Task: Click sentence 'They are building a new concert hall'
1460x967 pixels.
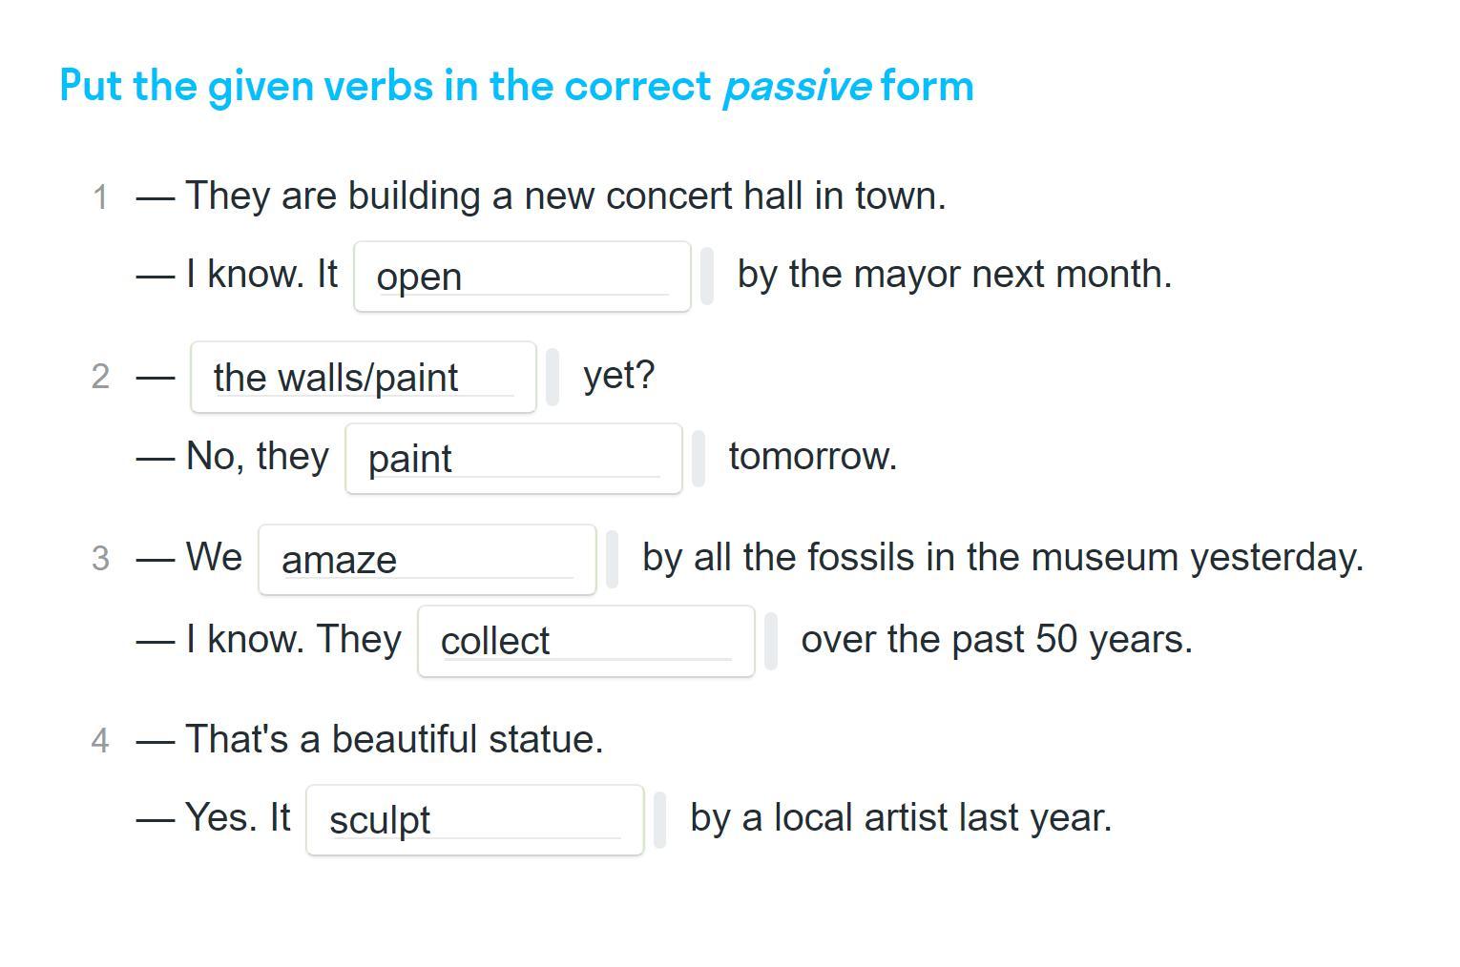Action: click(566, 196)
